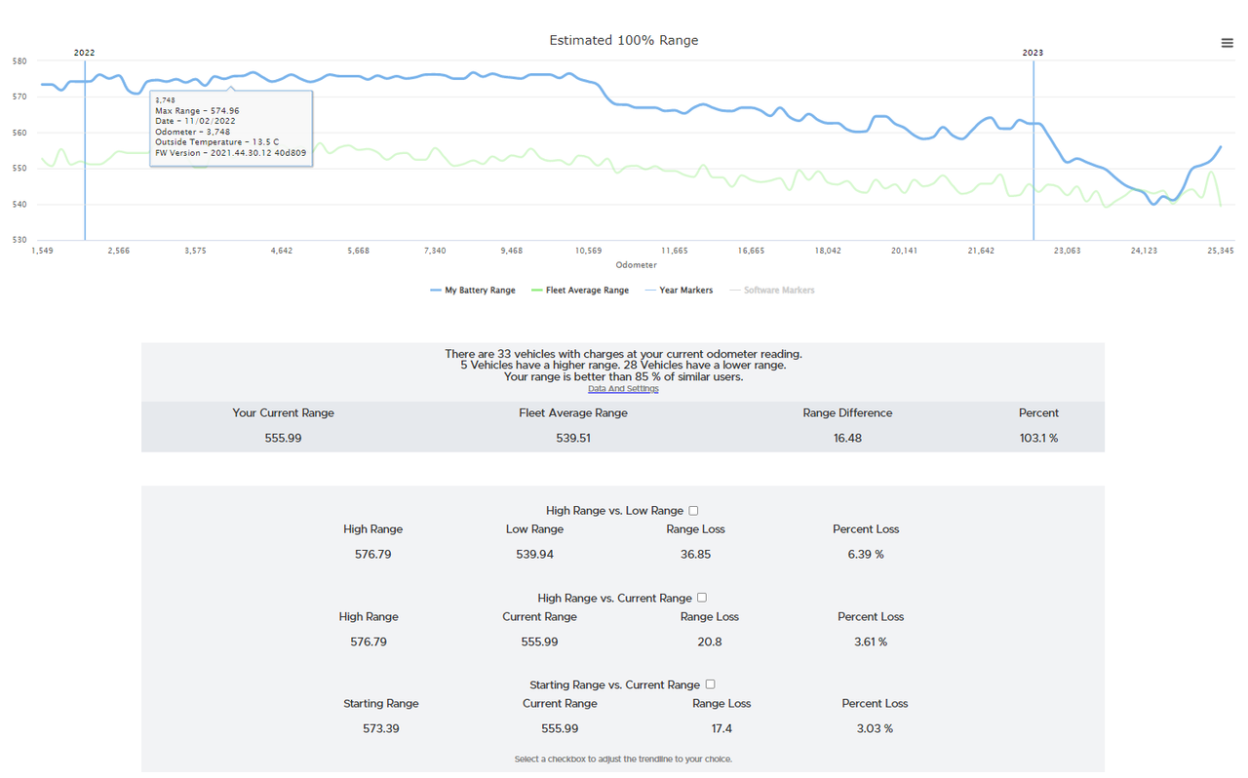Click the Max Range 574.96 tooltip line

pyautogui.click(x=197, y=111)
